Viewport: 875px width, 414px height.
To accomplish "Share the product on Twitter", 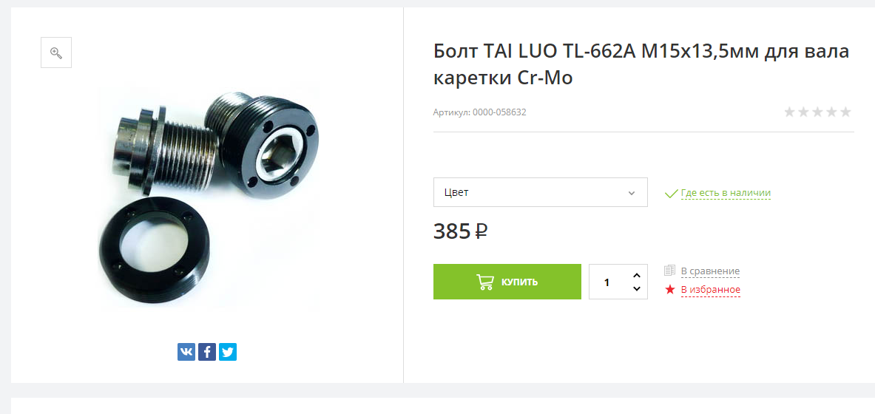I will pos(228,352).
